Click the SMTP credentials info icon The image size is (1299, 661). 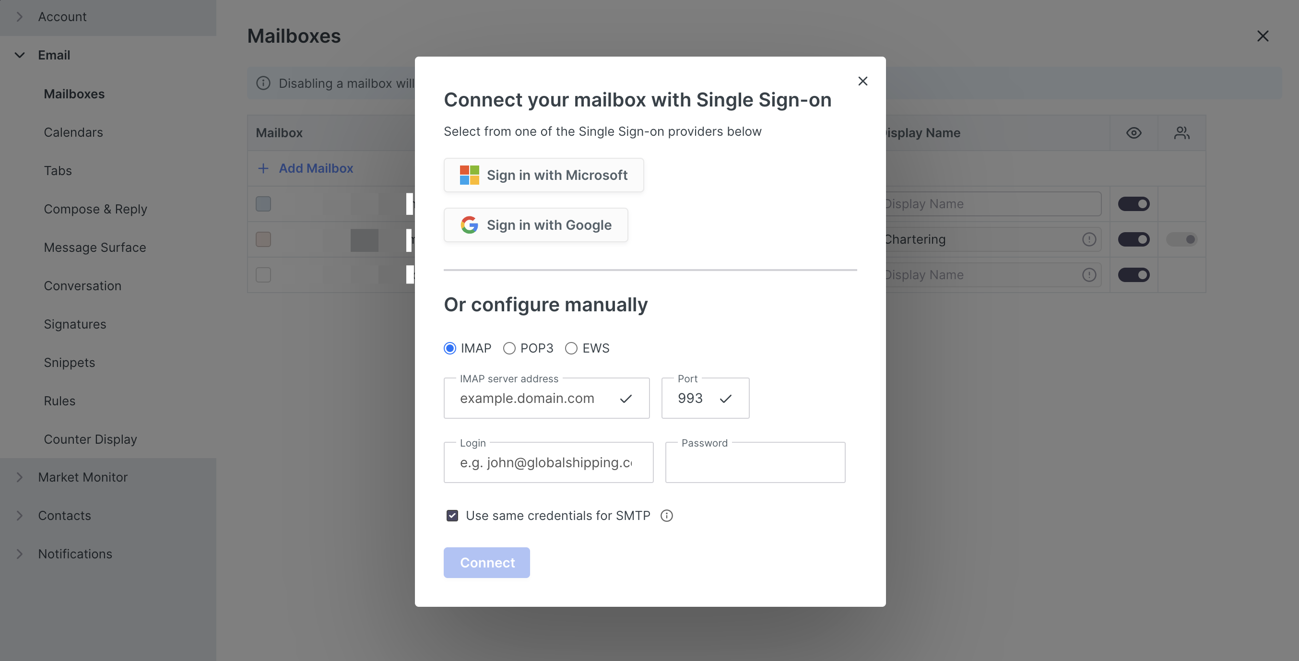(667, 515)
